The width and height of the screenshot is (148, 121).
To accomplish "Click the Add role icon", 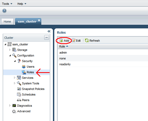I will [x=61, y=40].
